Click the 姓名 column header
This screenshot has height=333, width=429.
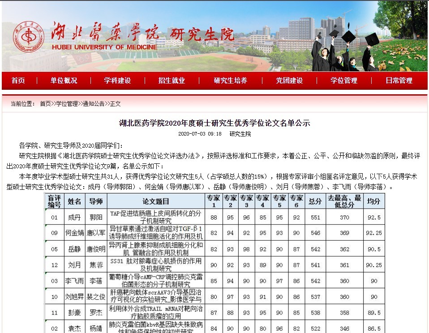pyautogui.click(x=74, y=201)
